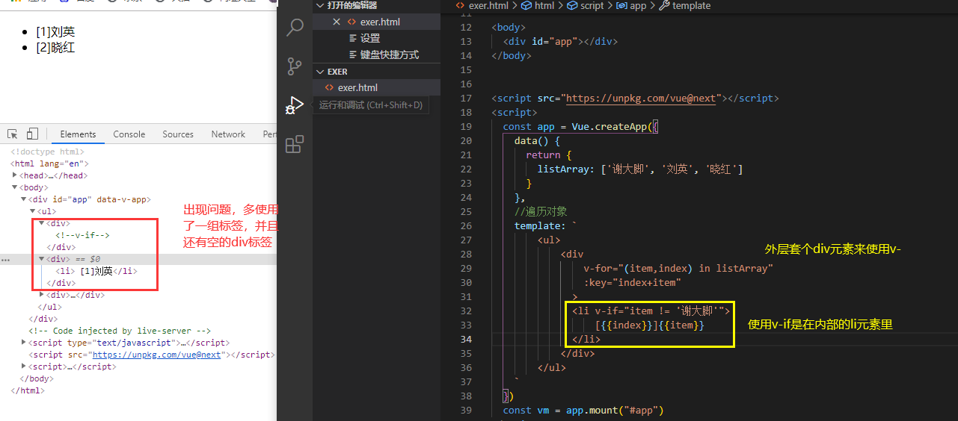Image resolution: width=958 pixels, height=421 pixels.
Task: Click the const vm = app.mount("#app") line
Action: tap(583, 411)
